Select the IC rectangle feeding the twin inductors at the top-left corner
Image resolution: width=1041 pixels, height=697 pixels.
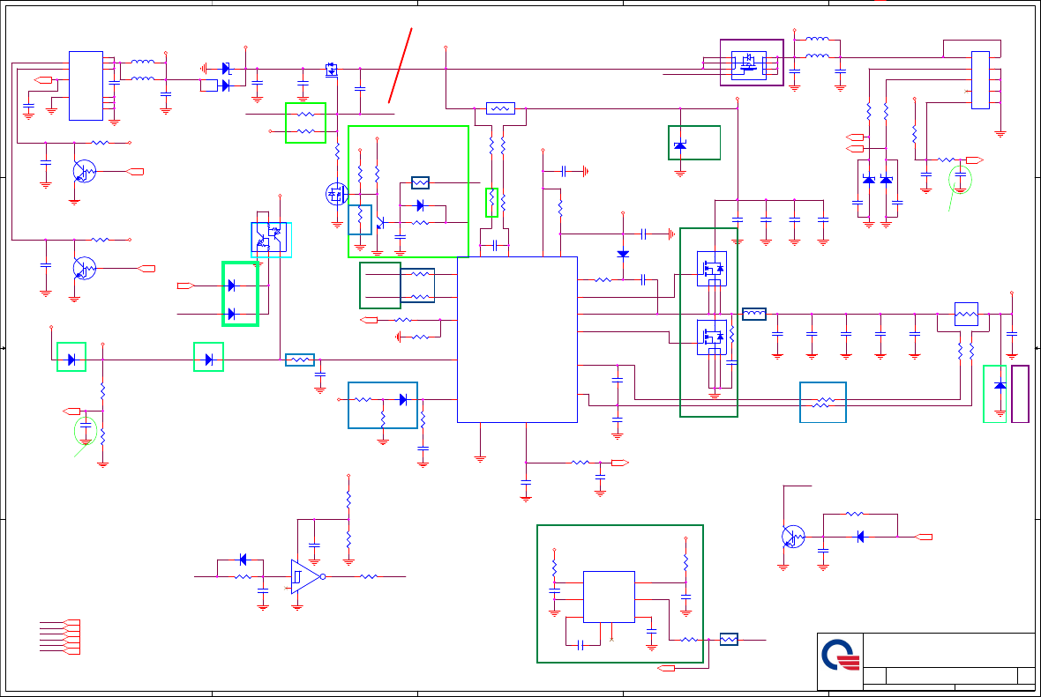[x=86, y=85]
